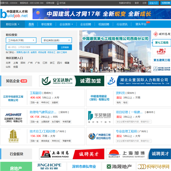
Task: Click the top-right 校园招聘 button
Action: [166, 3]
